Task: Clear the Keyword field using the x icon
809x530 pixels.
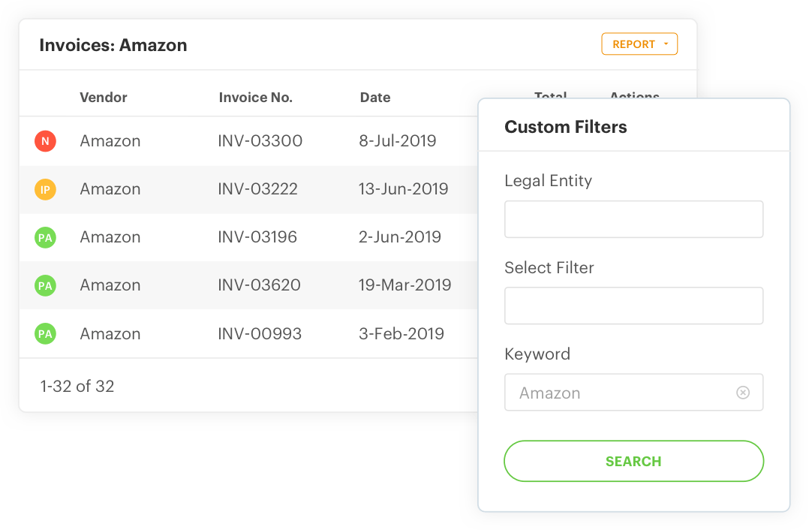Action: [x=743, y=392]
